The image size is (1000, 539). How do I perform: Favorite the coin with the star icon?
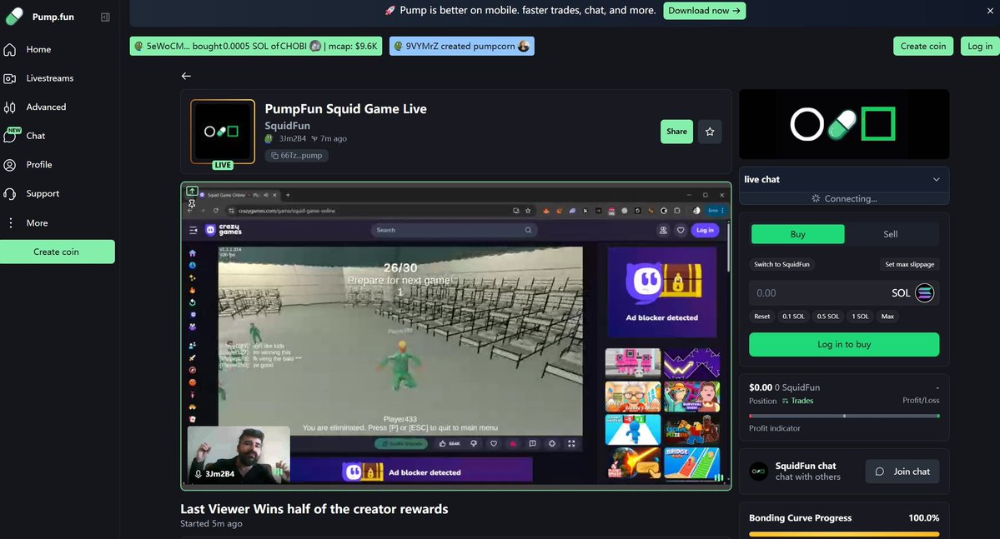click(710, 132)
